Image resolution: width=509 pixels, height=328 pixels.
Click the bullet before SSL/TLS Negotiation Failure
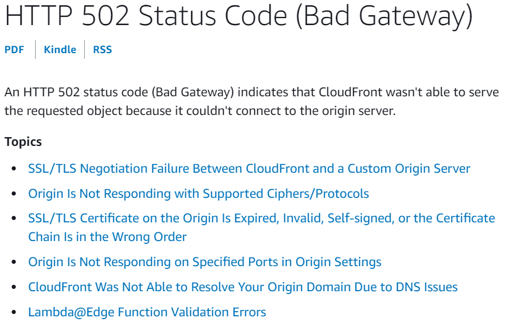coord(15,169)
